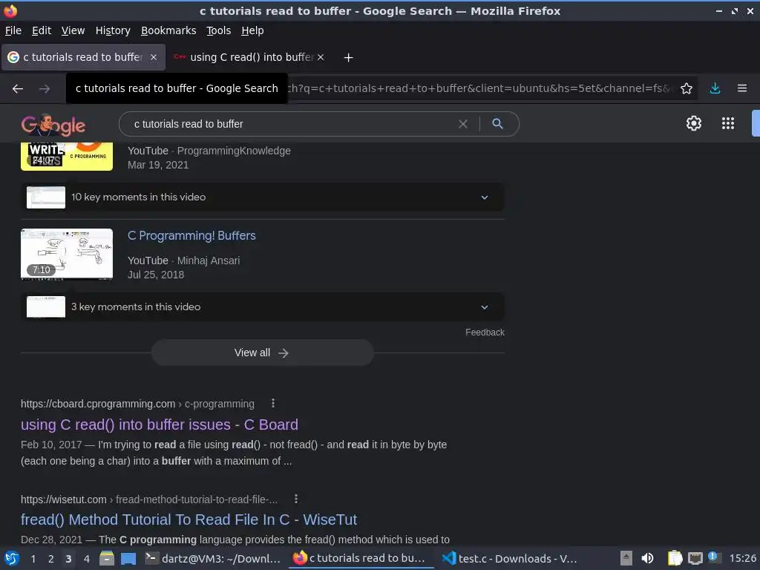The image size is (760, 570).
Task: Open options for cboard.cprogramming.com result
Action: tap(273, 403)
